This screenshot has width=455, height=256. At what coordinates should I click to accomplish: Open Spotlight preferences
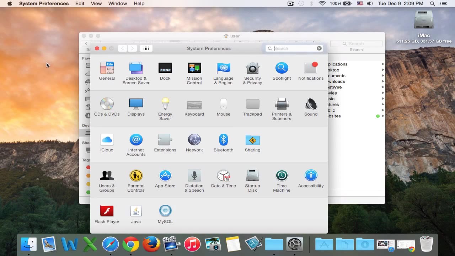pos(282,71)
